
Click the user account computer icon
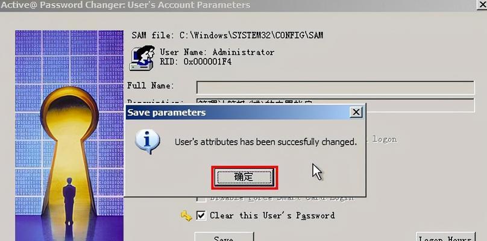pos(142,58)
